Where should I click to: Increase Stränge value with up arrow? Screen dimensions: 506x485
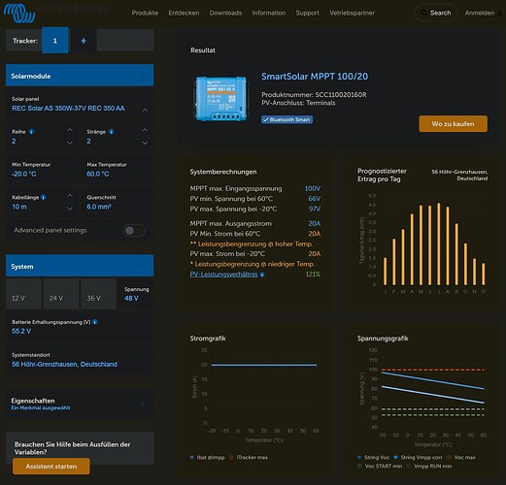[x=145, y=130]
